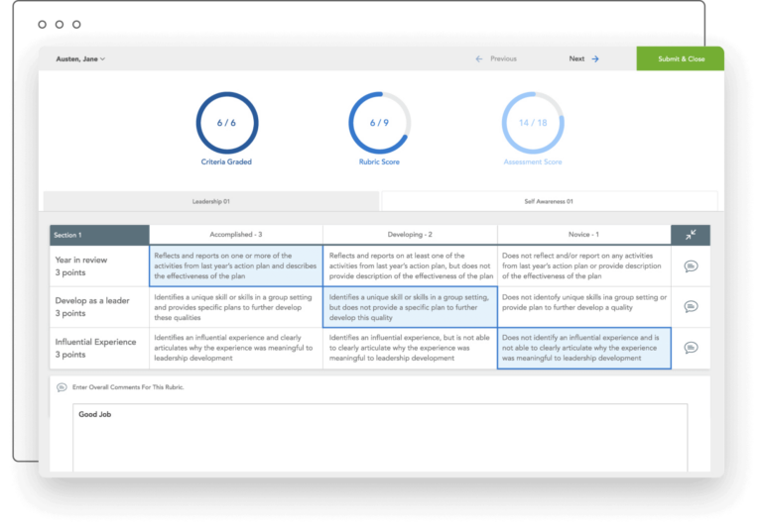
Task: Go to the Next student
Action: [x=583, y=58]
